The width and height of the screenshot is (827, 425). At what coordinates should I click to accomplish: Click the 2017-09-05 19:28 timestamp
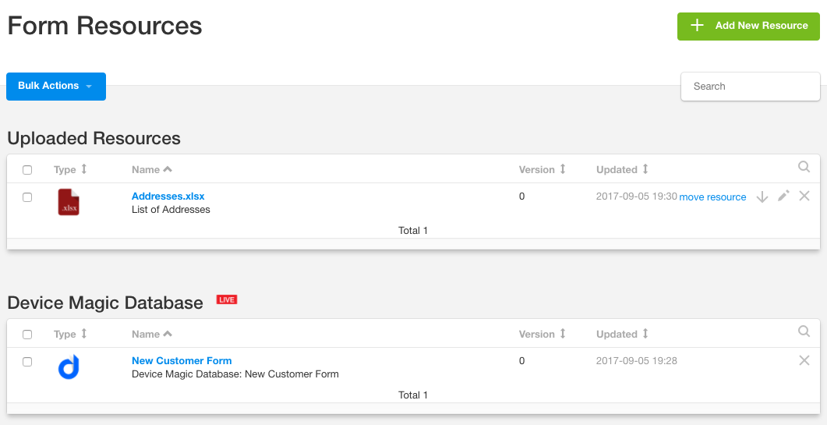637,361
